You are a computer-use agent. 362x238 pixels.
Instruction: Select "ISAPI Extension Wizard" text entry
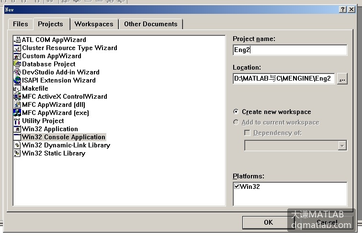58,80
